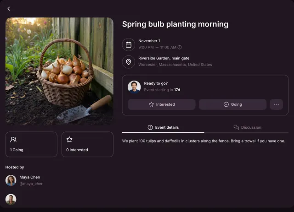This screenshot has height=212, width=294.
Task: Click Maya Chen's avatar photo
Action: coord(11,180)
